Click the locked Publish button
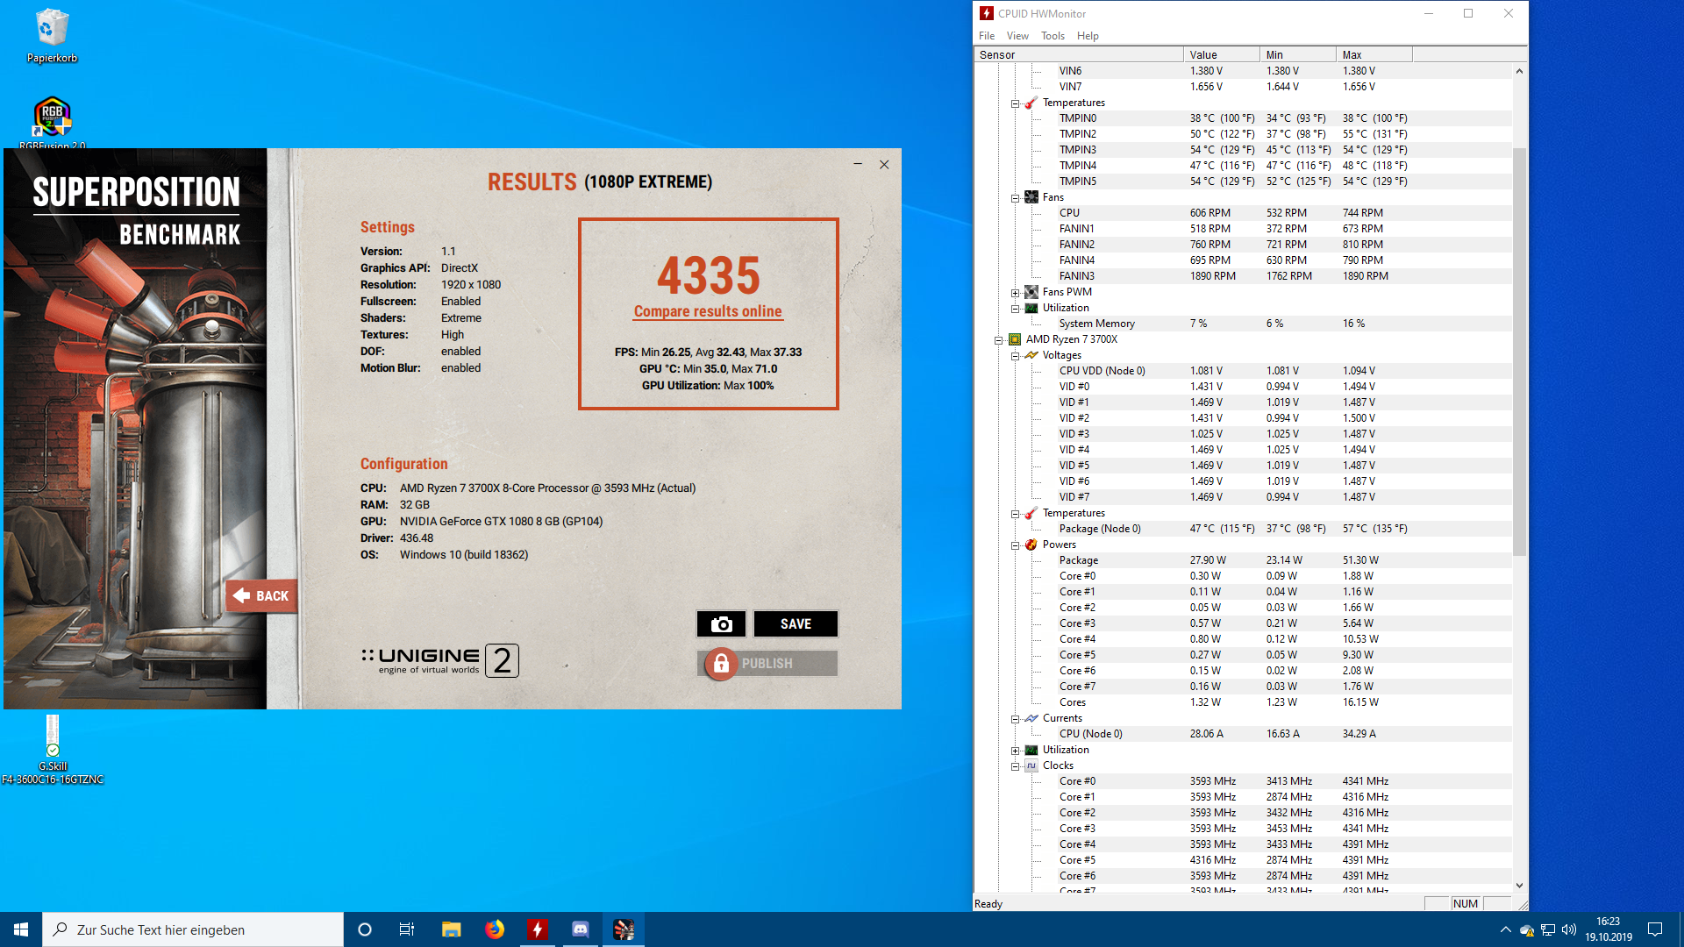 (x=767, y=664)
